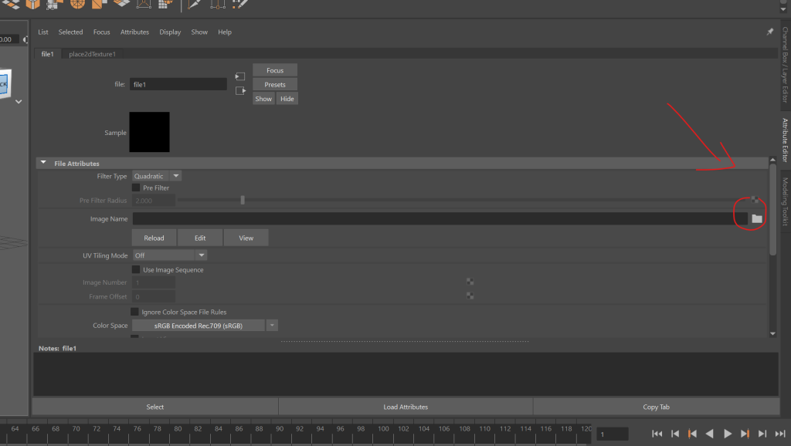Go to start of playback range
This screenshot has height=446, width=791.
pos(657,434)
